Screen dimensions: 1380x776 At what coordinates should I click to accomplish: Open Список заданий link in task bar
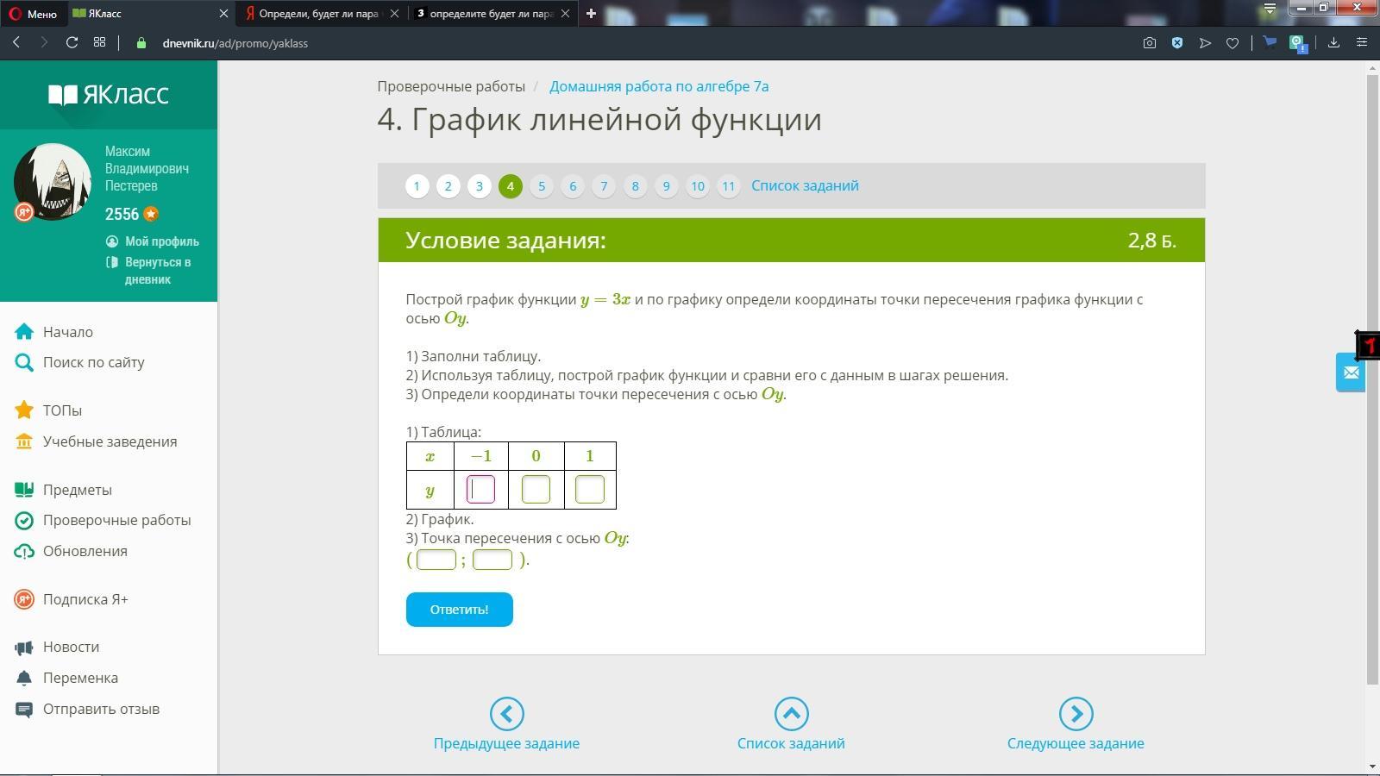805,185
